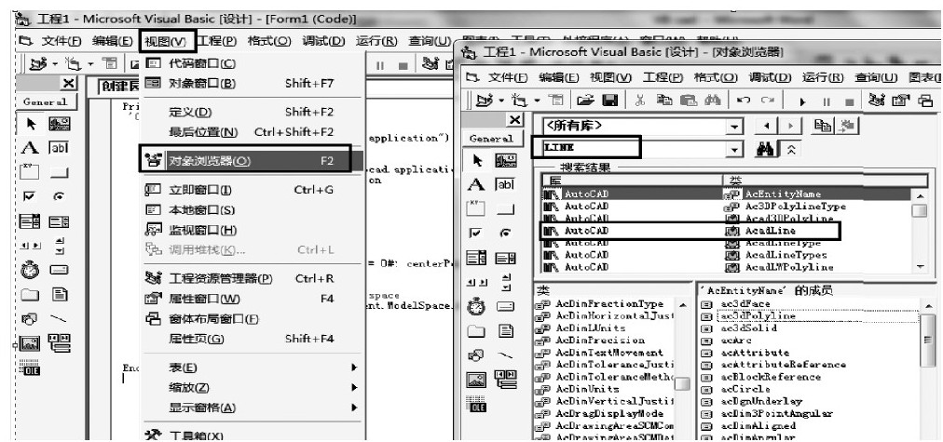Select PictureBox control in 对象浏览器 window toolbox

pyautogui.click(x=505, y=160)
